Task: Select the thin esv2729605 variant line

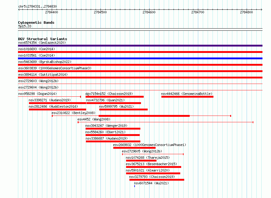Action: pyautogui.click(x=153, y=154)
